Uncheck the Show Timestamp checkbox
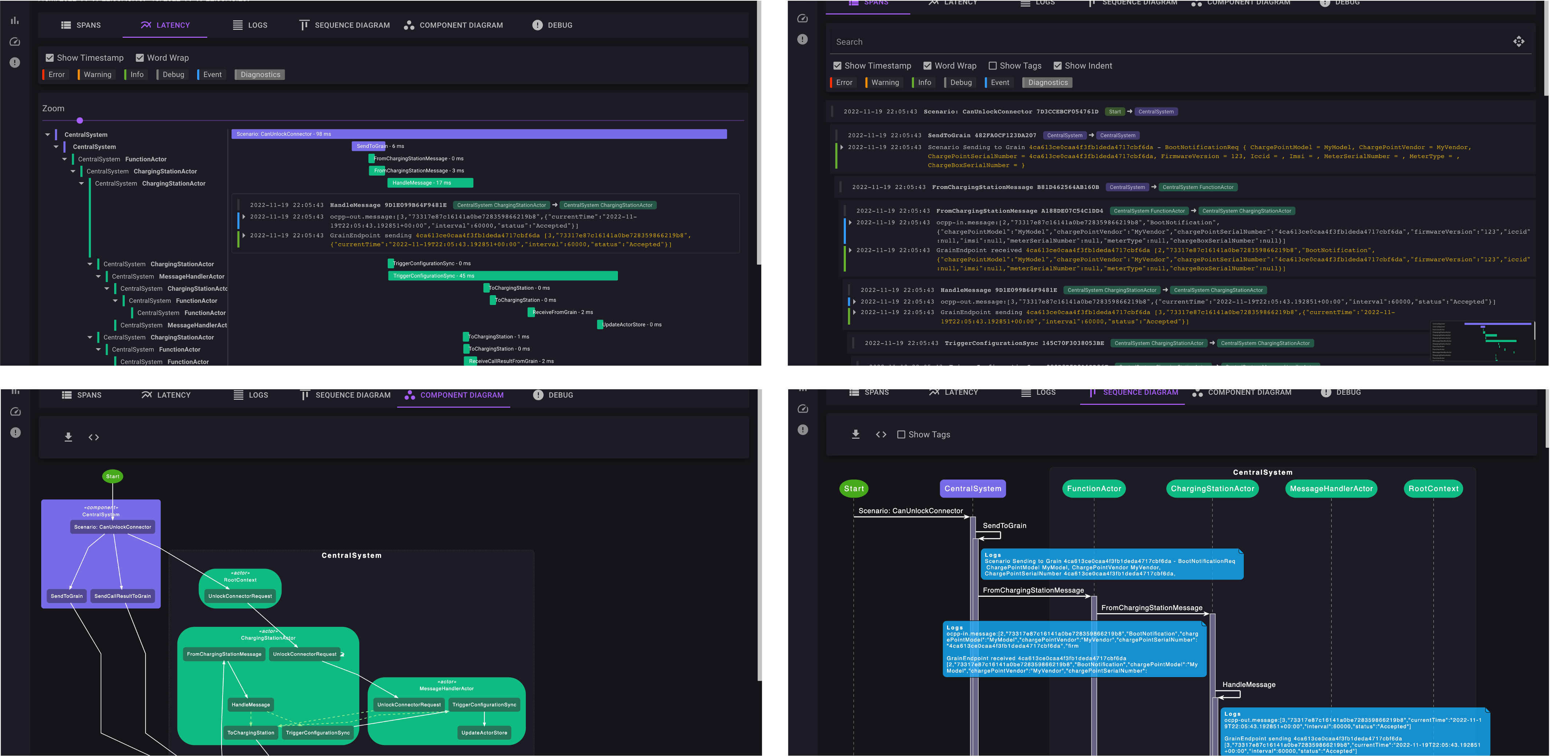1550x756 pixels. [49, 58]
